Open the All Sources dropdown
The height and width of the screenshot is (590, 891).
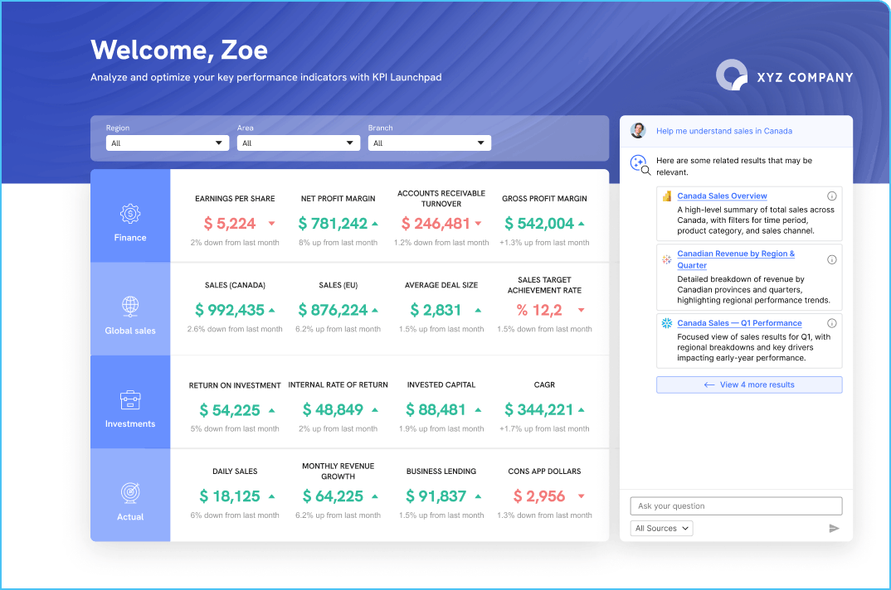tap(661, 528)
